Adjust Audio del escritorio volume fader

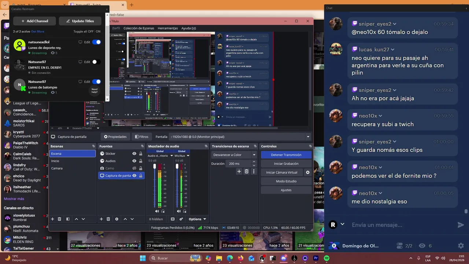(155, 167)
